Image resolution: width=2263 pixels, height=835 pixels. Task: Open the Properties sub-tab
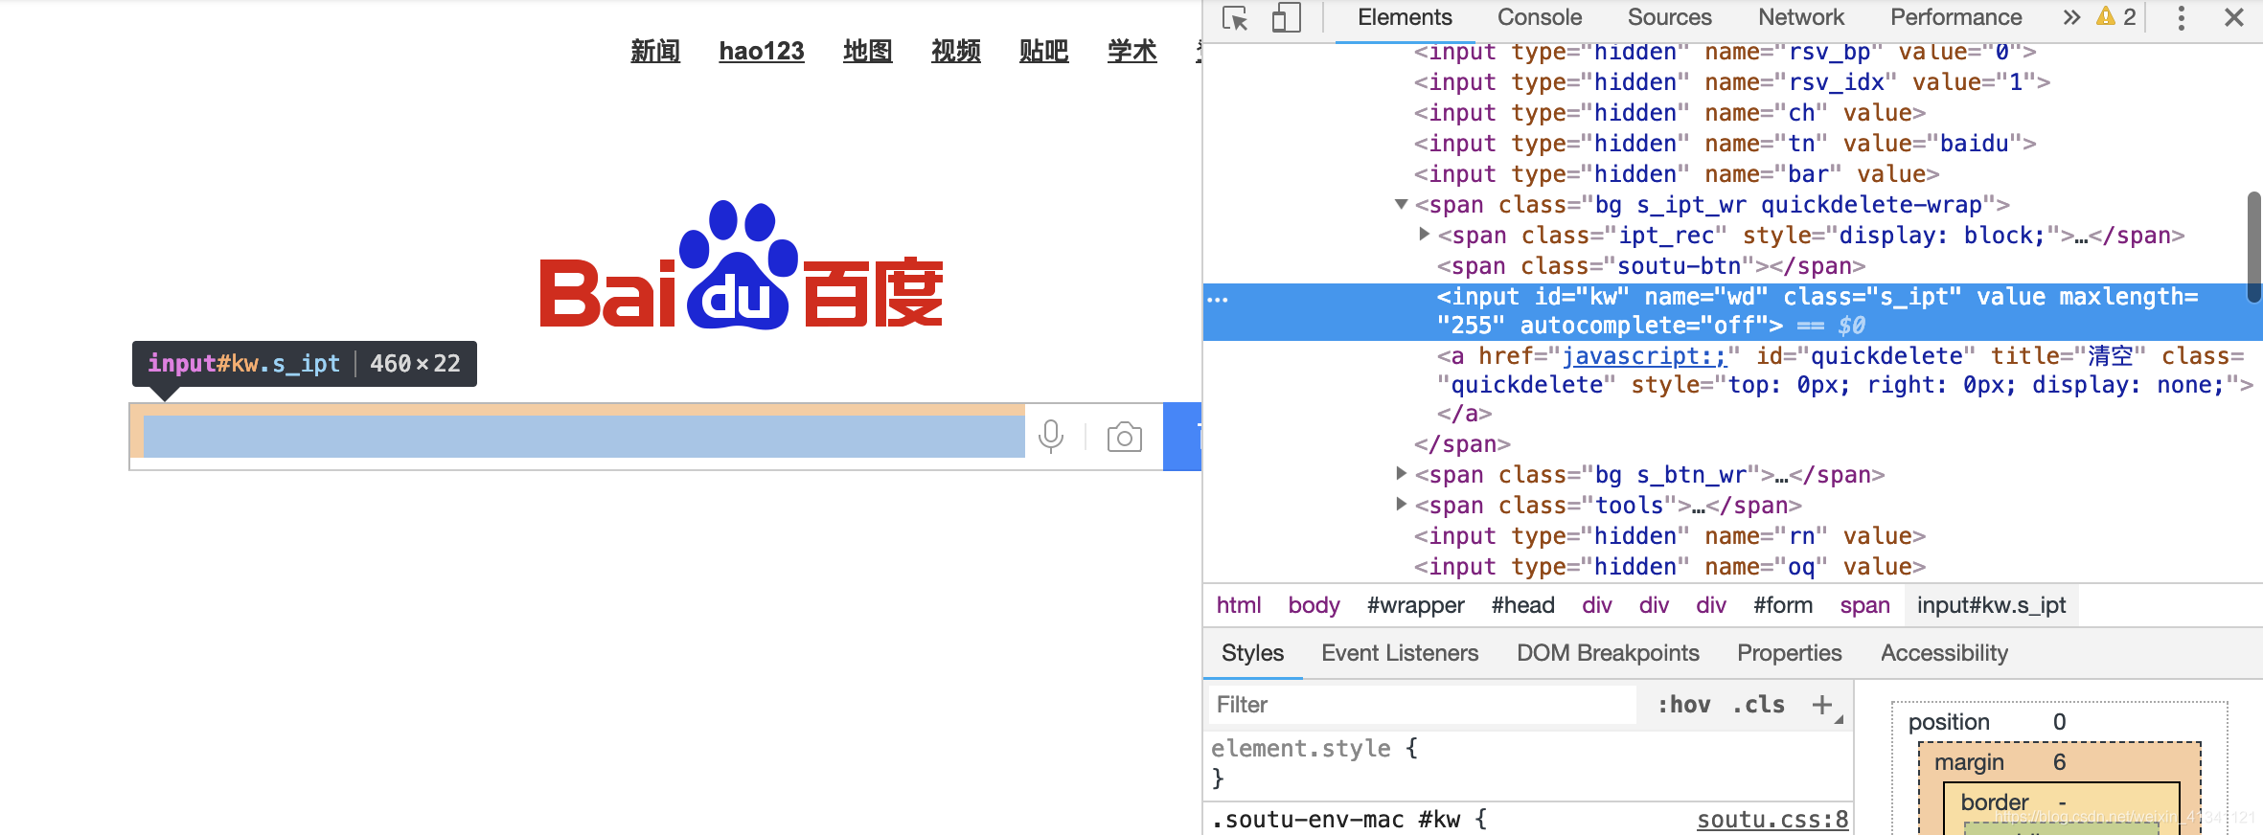tap(1790, 653)
